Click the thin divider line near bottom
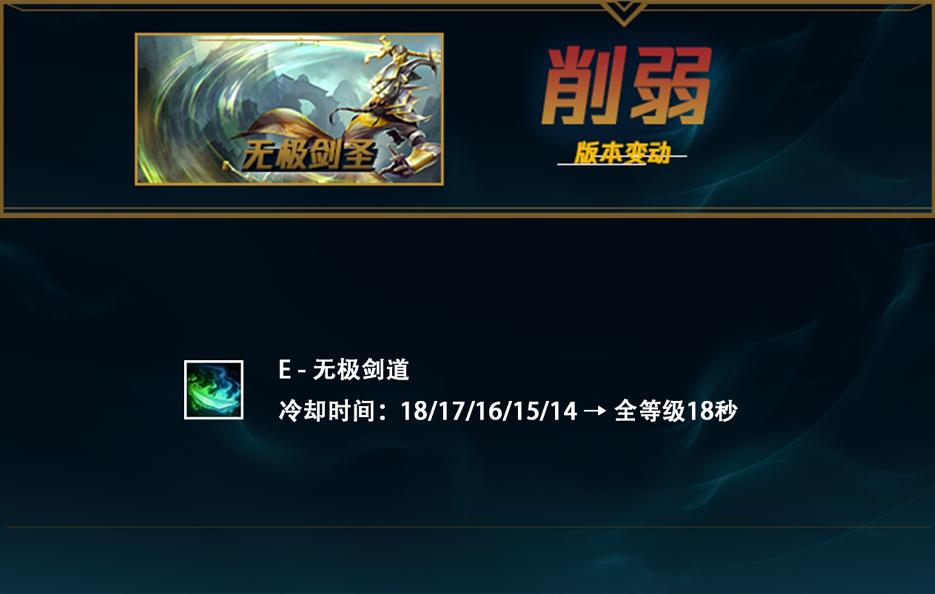 [x=468, y=527]
